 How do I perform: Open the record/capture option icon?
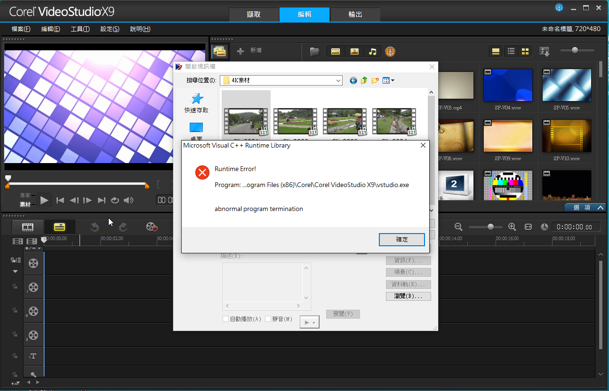pyautogui.click(x=152, y=227)
